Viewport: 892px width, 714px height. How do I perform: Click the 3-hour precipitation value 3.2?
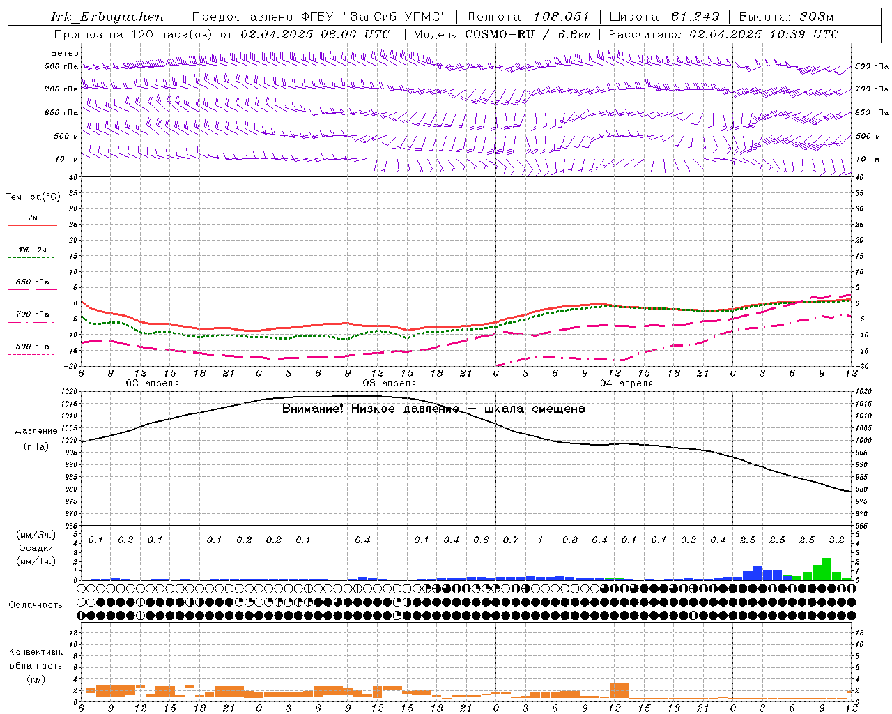(x=836, y=540)
